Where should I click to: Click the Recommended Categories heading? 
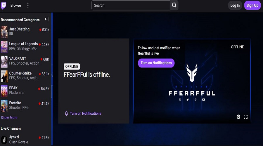[20, 20]
